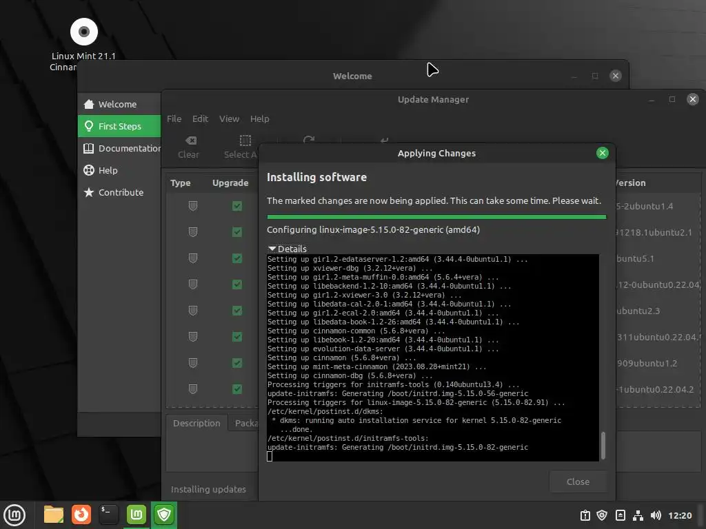
Task: Toggle the upgrade checkbox in the second row
Action: 237,232
